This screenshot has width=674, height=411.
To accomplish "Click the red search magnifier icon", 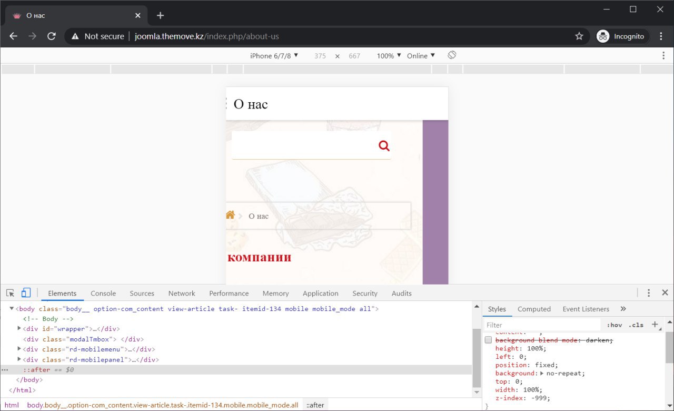I will pyautogui.click(x=384, y=146).
